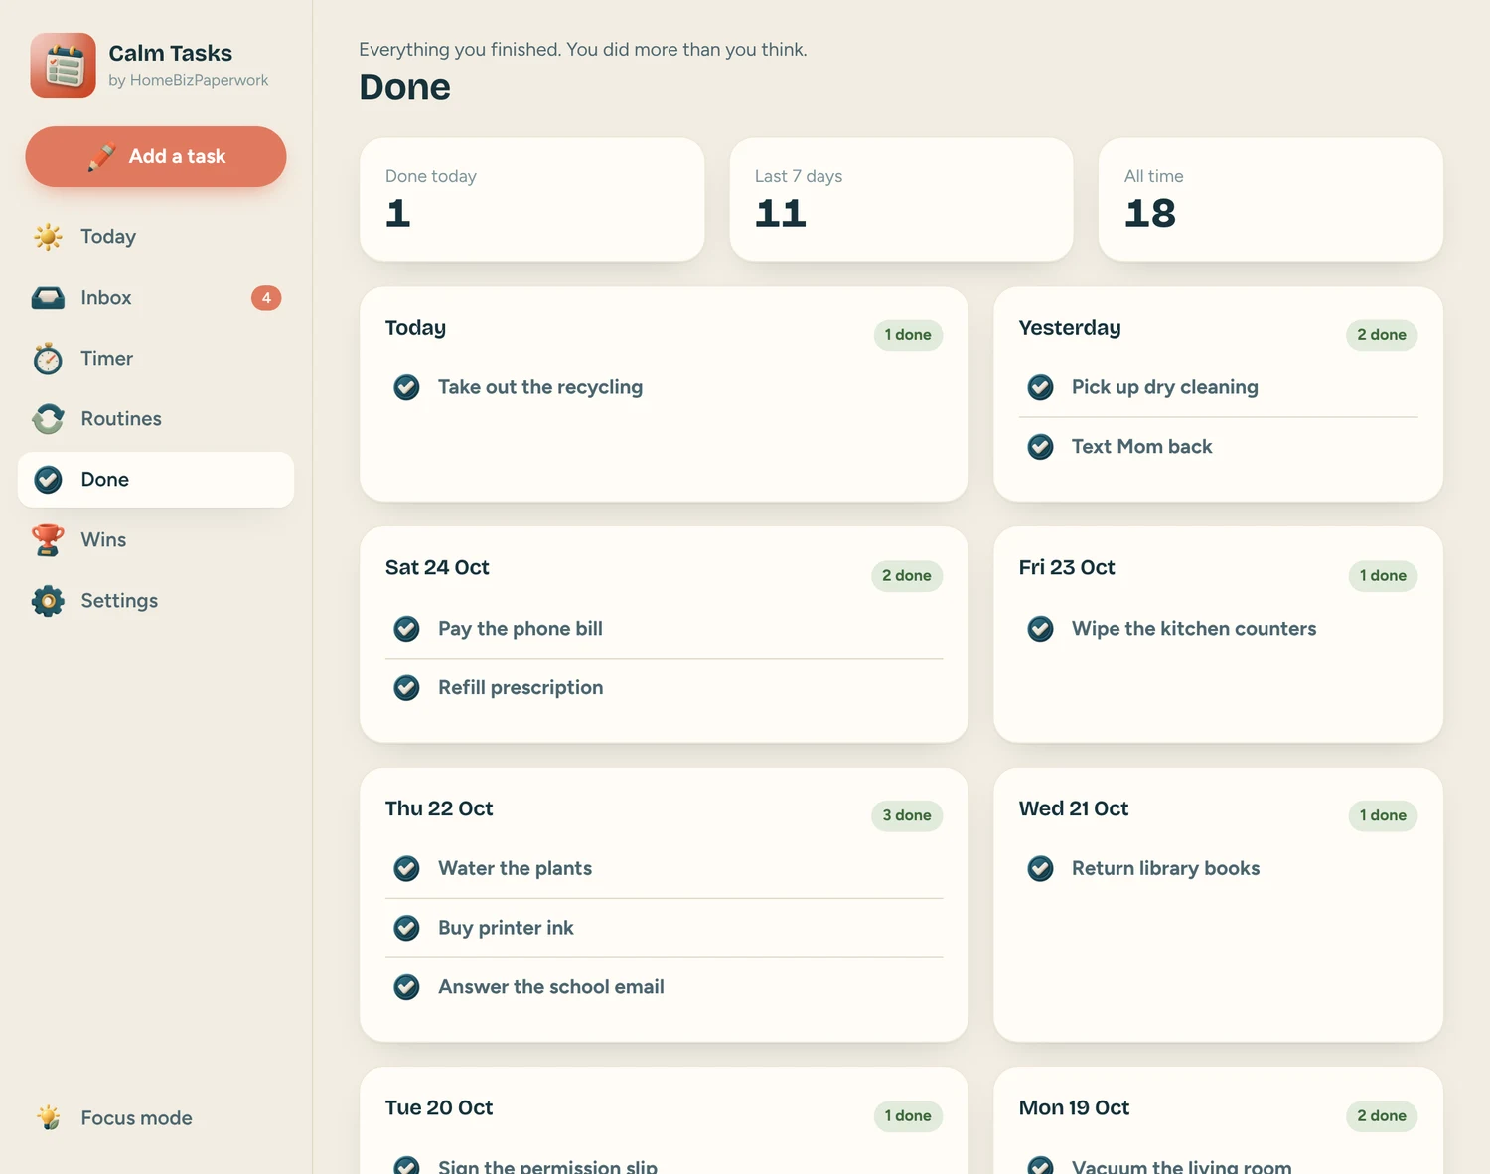The width and height of the screenshot is (1490, 1174).
Task: Click the Add a task button
Action: tap(156, 156)
